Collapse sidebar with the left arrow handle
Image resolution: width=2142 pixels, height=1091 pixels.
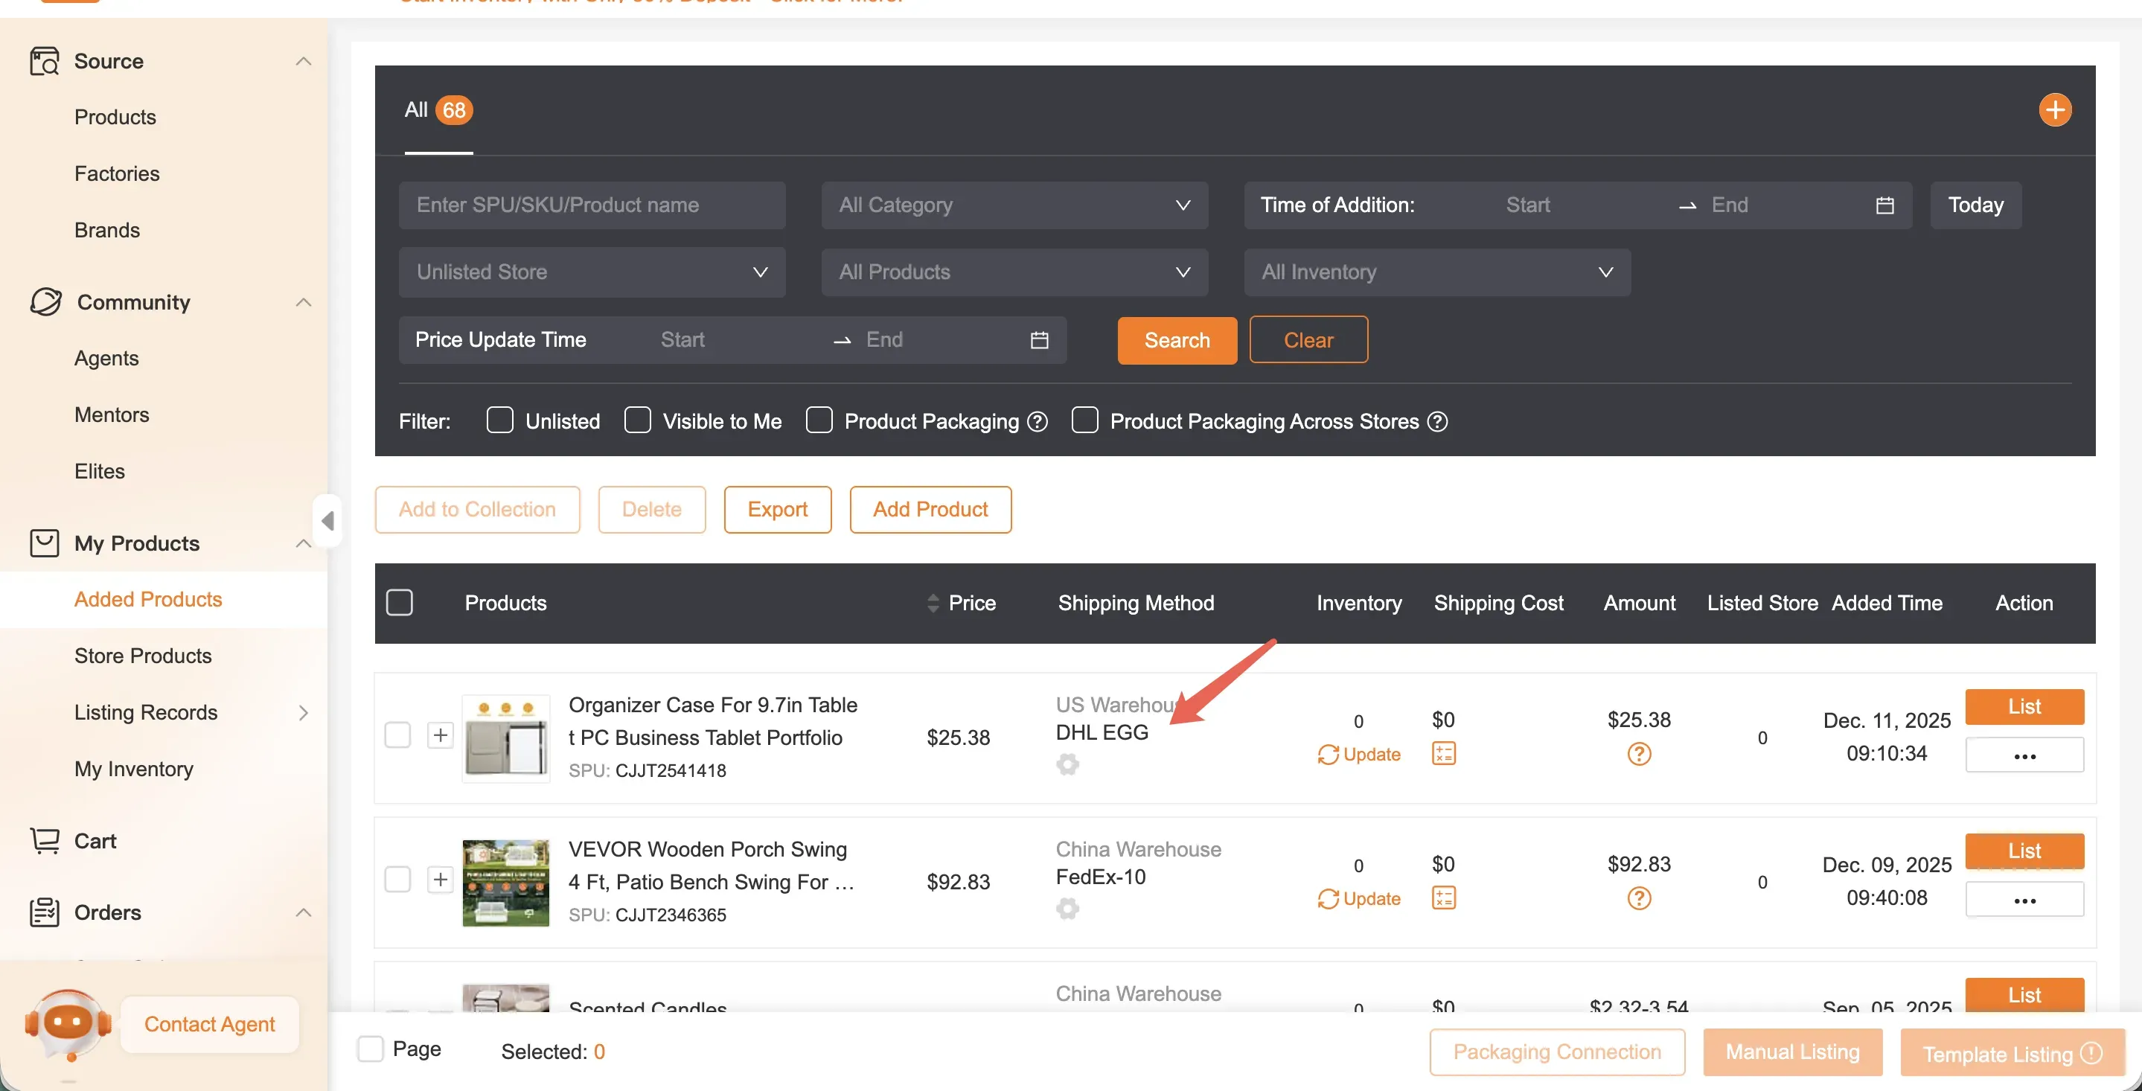pos(327,522)
